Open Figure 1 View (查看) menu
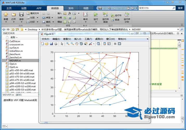The image size is (186, 130). pos(67,39)
